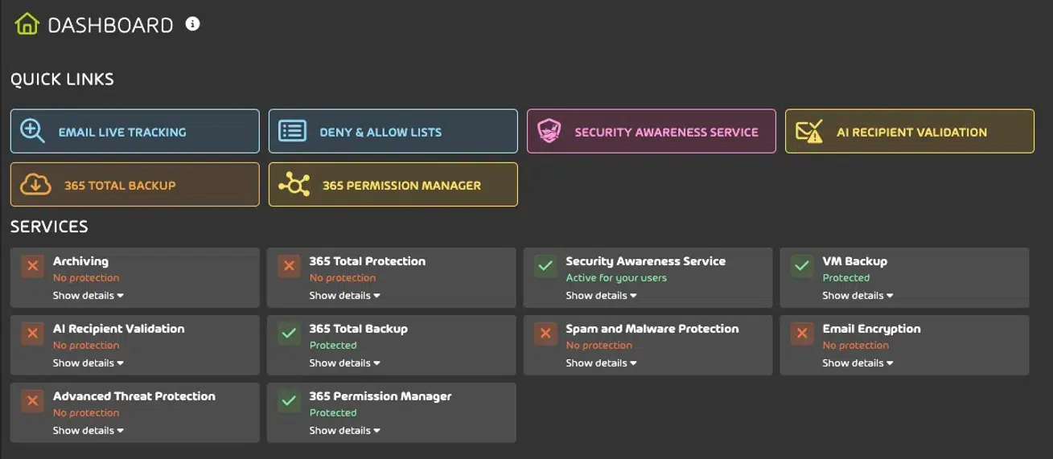This screenshot has height=459, width=1053.
Task: Expand Show details under Spam and Malware Protection
Action: coord(602,363)
